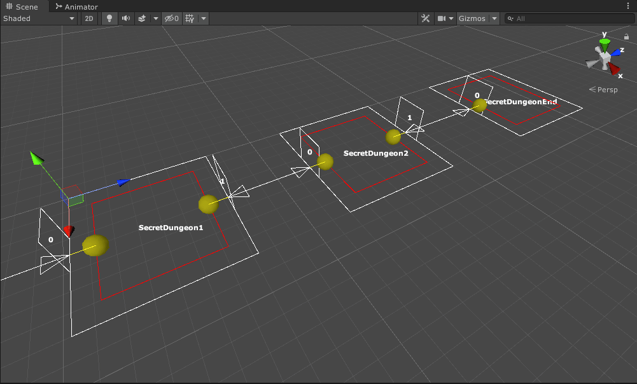Toggle scene lighting with the lightbulb icon
The height and width of the screenshot is (384, 637).
pyautogui.click(x=109, y=18)
